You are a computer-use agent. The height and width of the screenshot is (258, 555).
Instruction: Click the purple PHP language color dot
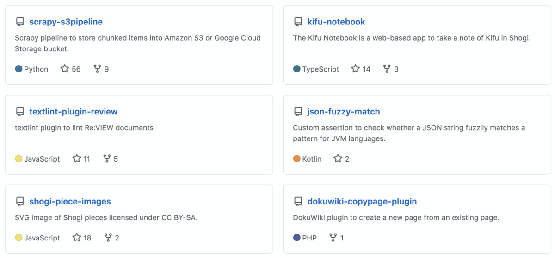point(297,238)
